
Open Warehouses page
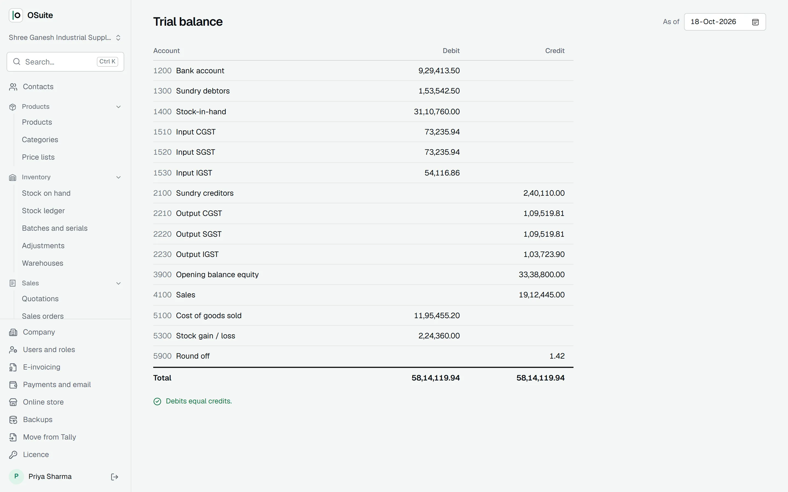click(43, 263)
